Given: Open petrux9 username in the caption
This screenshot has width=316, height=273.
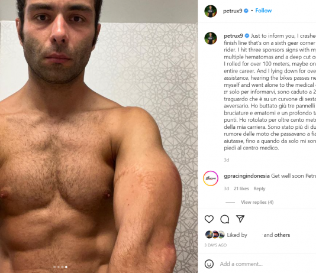Looking at the screenshot, I should [233, 36].
